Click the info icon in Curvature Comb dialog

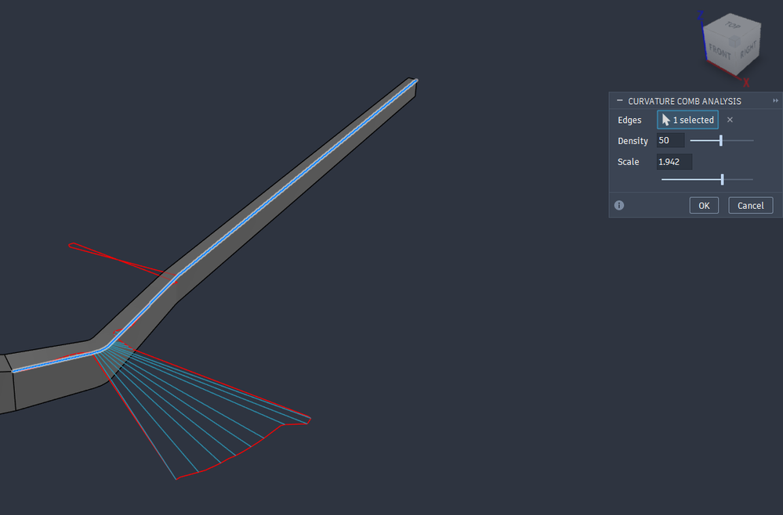[619, 205]
